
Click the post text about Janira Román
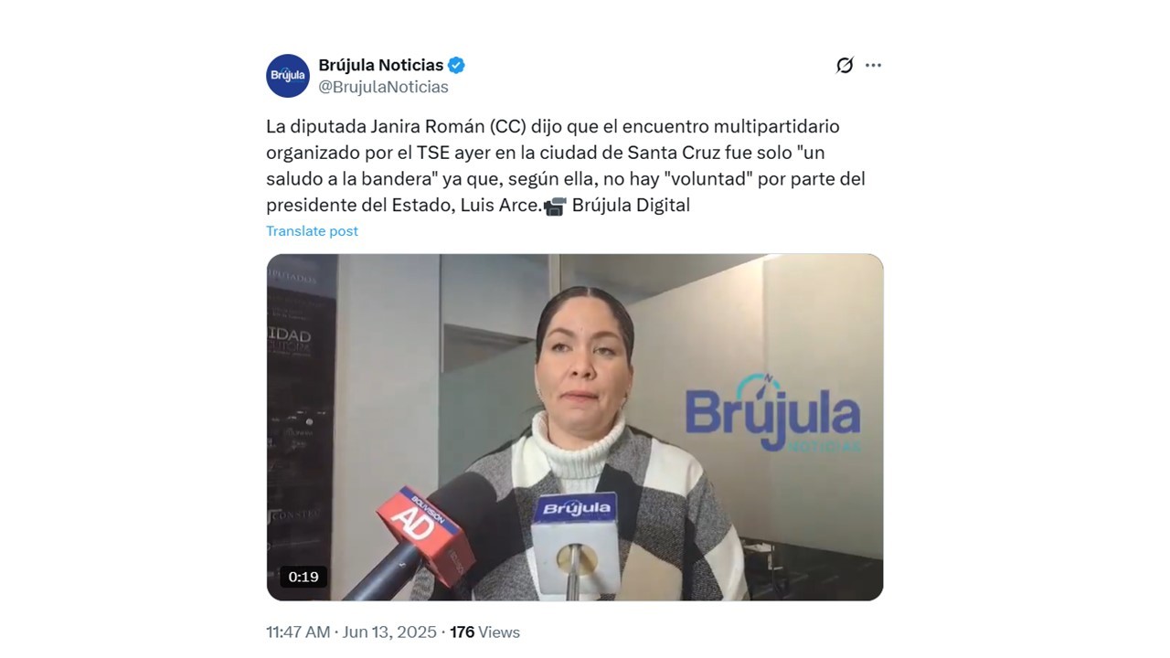click(x=566, y=165)
